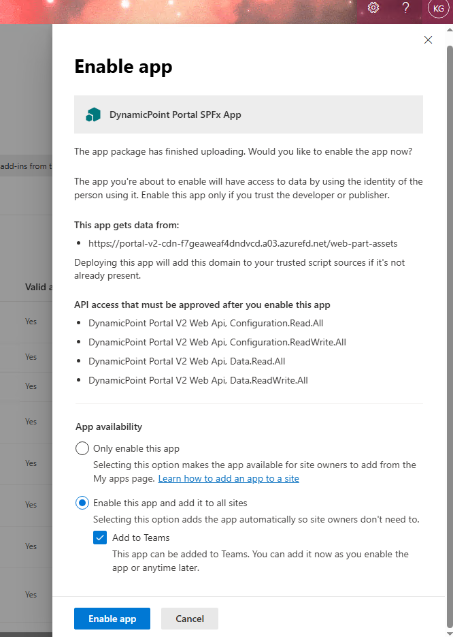Click the Enable app panel heading
The width and height of the screenshot is (453, 637).
point(123,67)
